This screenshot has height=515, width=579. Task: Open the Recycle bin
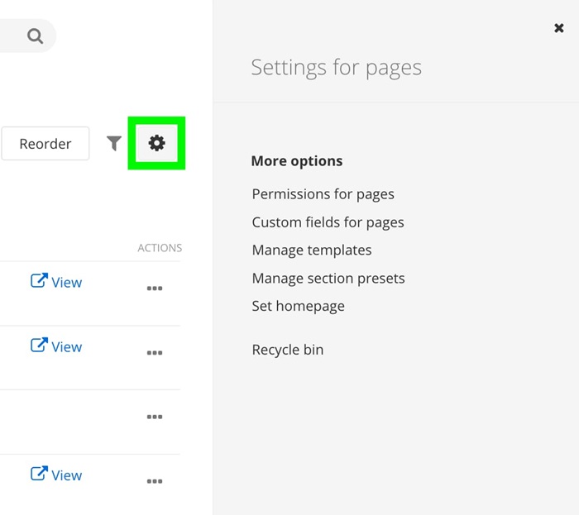point(288,350)
